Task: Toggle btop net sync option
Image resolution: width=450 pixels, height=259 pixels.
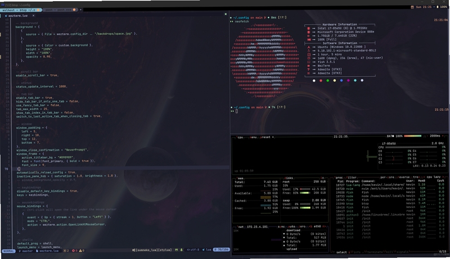Action: pos(281,226)
